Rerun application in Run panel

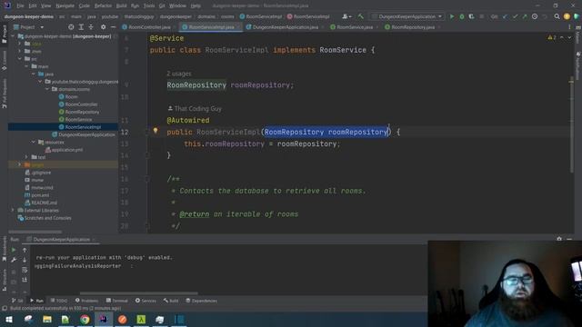click(14, 250)
